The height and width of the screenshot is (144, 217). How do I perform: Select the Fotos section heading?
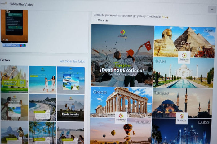point(5,60)
